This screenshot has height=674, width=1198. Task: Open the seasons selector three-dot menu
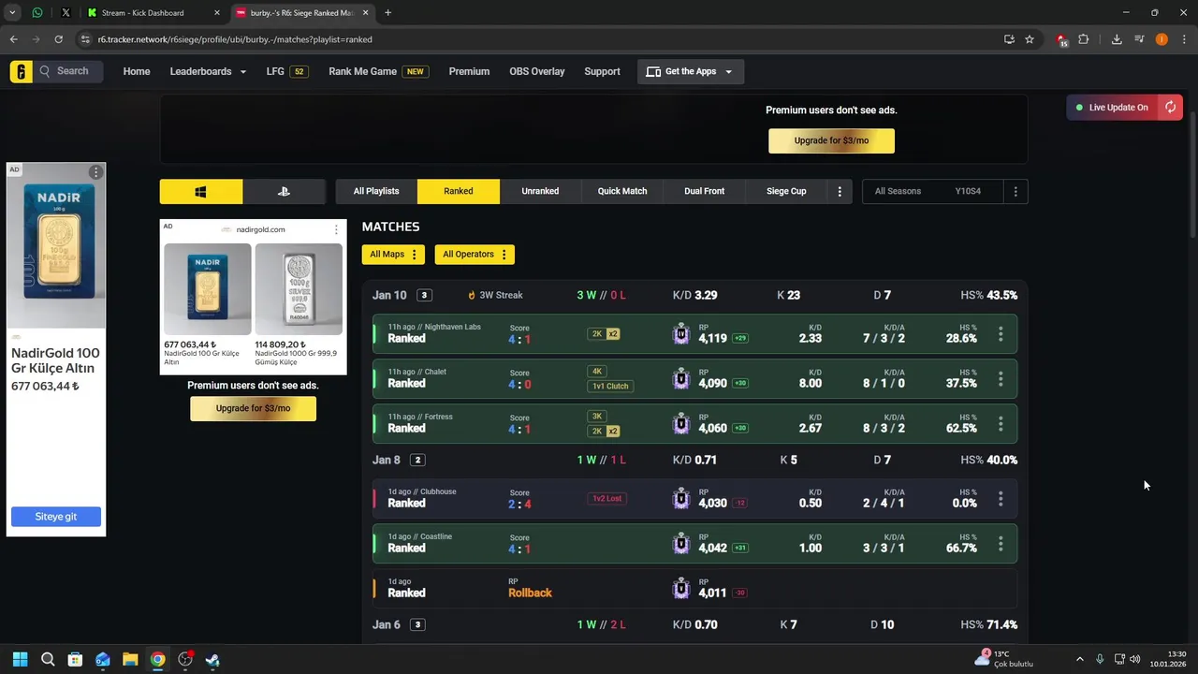point(1015,191)
